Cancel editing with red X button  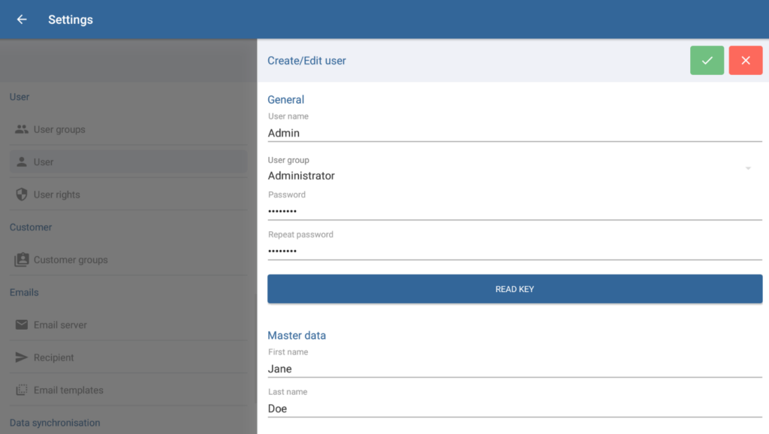tap(745, 60)
